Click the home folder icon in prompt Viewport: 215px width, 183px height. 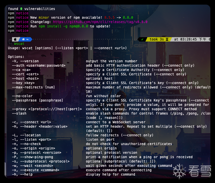(x=24, y=39)
